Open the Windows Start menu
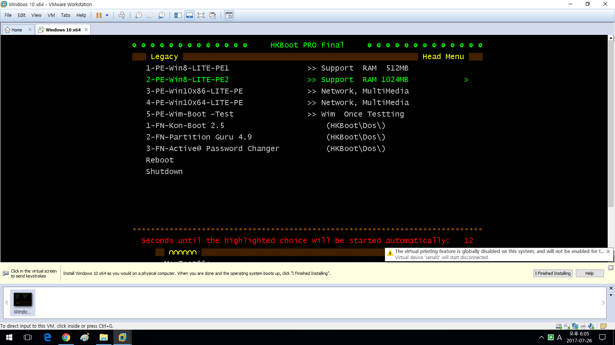 9,337
